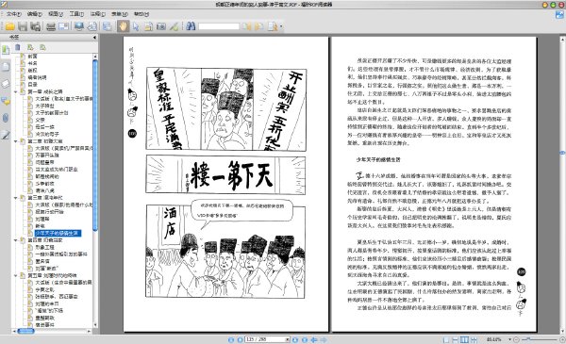The width and height of the screenshot is (566, 344).
Task: Focus the toolbar search text box
Action: [219, 26]
